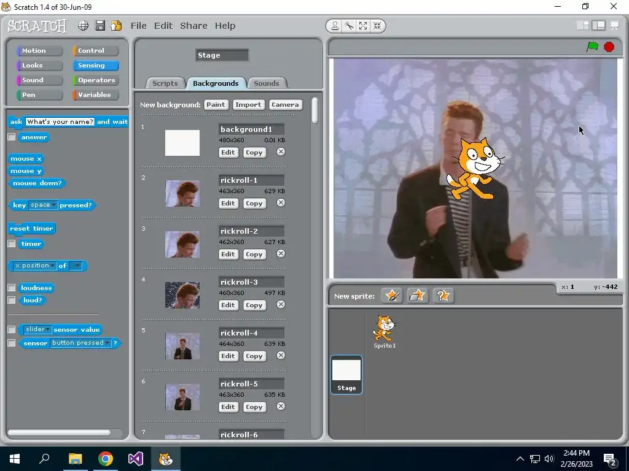This screenshot has width=629, height=471.
Task: Select the grow sprite tool
Action: [x=363, y=26]
